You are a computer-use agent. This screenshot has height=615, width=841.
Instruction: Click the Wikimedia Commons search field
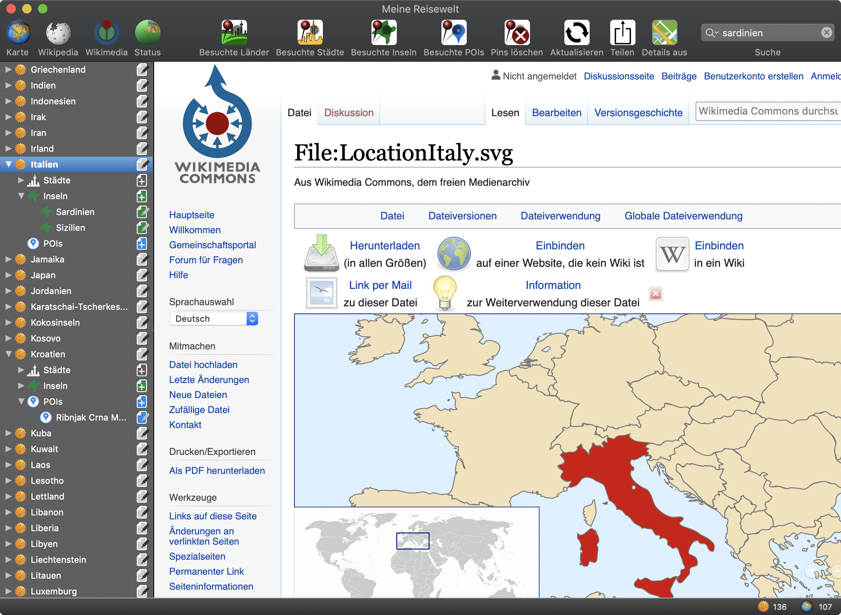768,111
